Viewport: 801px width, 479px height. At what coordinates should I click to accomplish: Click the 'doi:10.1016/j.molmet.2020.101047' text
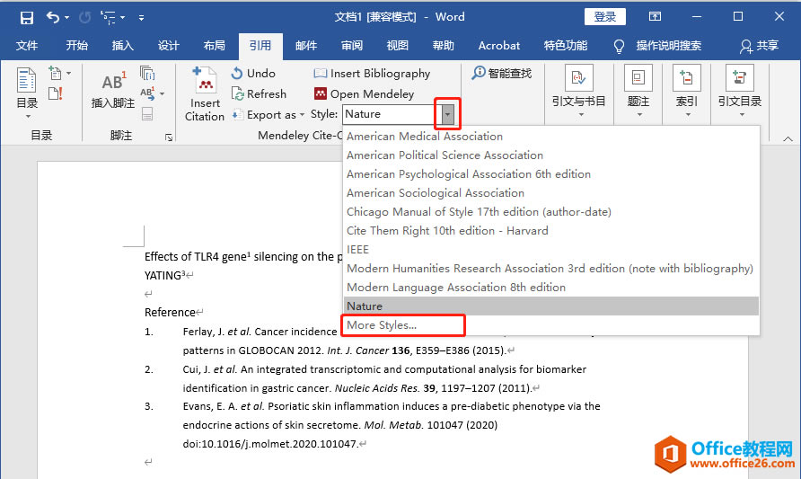269,444
